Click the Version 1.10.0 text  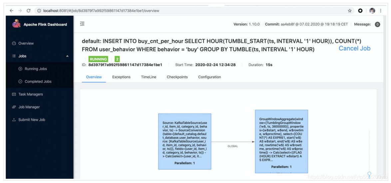tap(246, 24)
